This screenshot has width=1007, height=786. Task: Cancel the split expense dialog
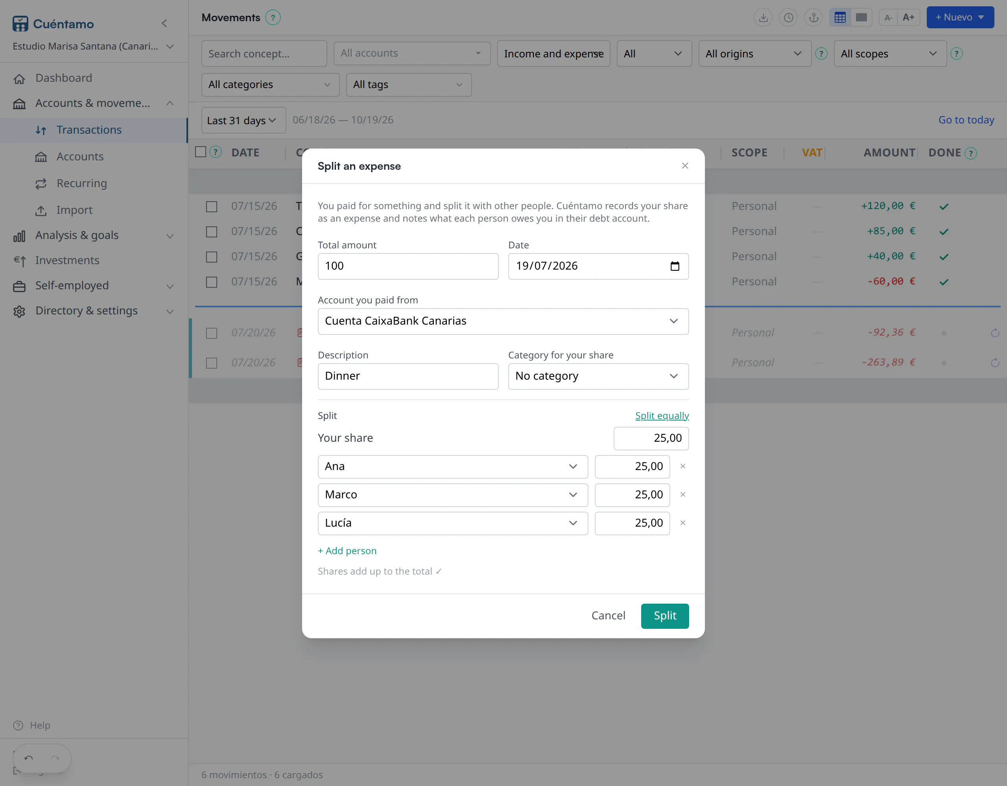(x=608, y=616)
